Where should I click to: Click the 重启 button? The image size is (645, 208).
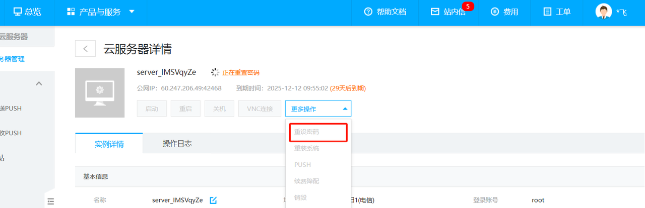point(185,109)
